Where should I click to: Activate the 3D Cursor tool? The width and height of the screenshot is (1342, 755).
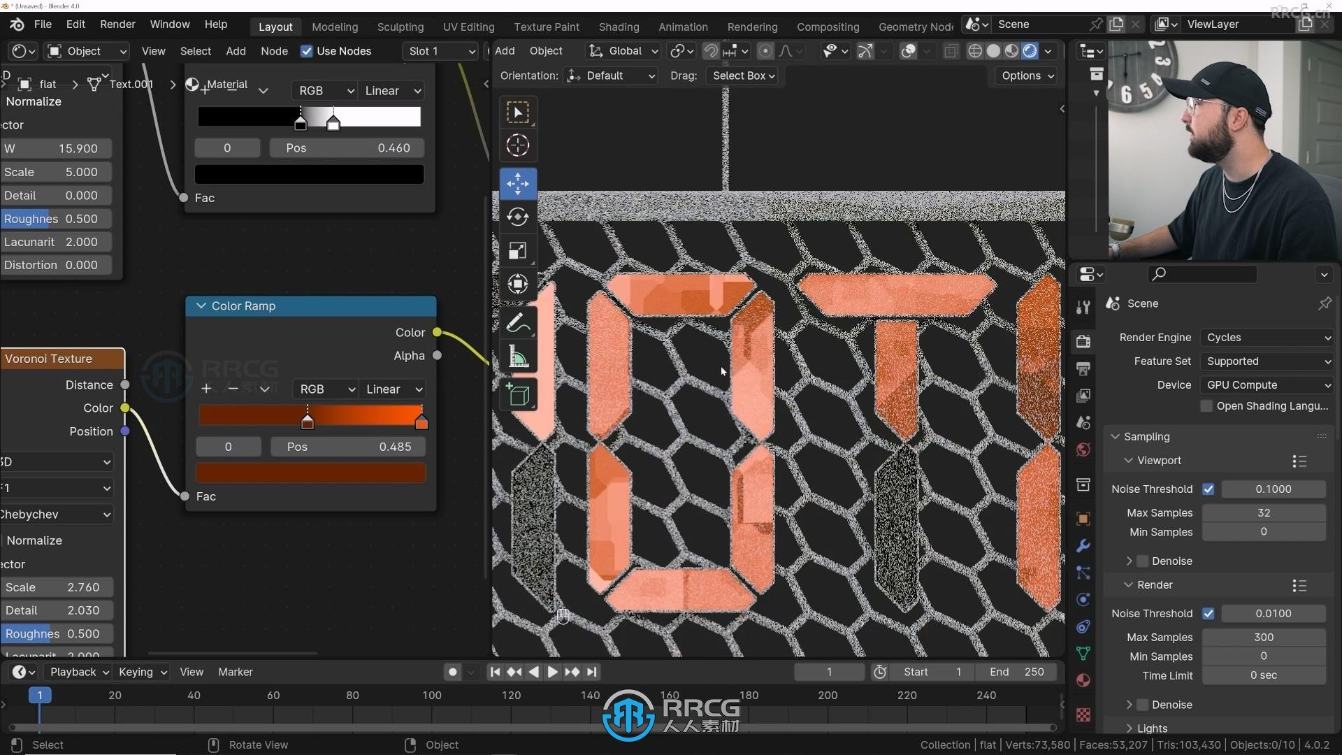point(518,145)
